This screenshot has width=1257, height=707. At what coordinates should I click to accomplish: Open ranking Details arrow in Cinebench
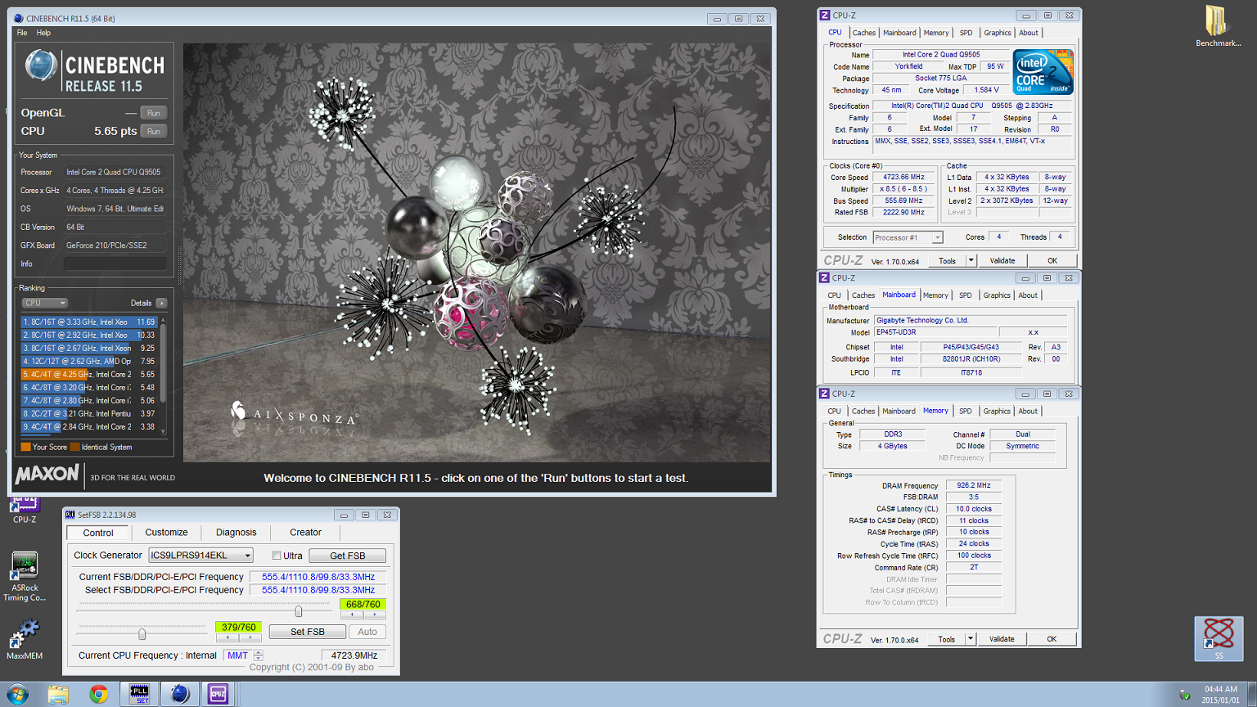click(161, 303)
